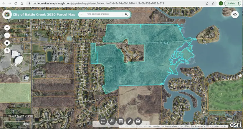Viewport: 243px width, 129px height.
Task: Zoom in on the parcel map
Action: coord(7,28)
